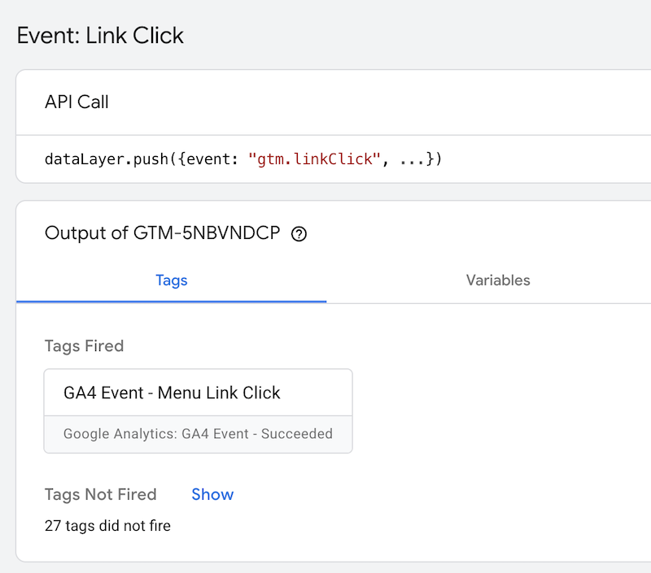Screen dimensions: 651x573
Task: Show the tags that did not fire
Action: click(x=212, y=494)
